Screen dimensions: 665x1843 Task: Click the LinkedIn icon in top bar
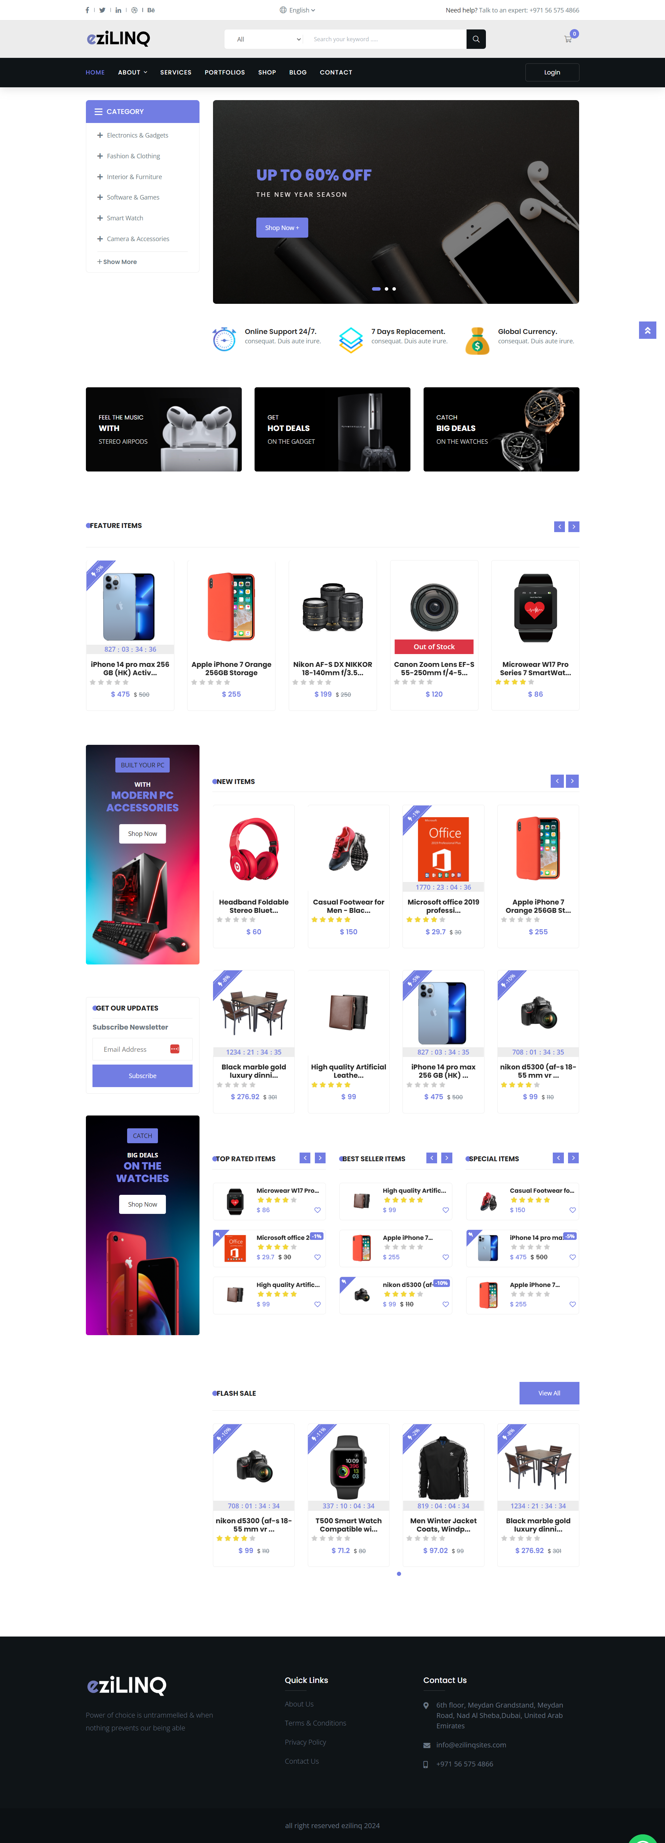[119, 10]
